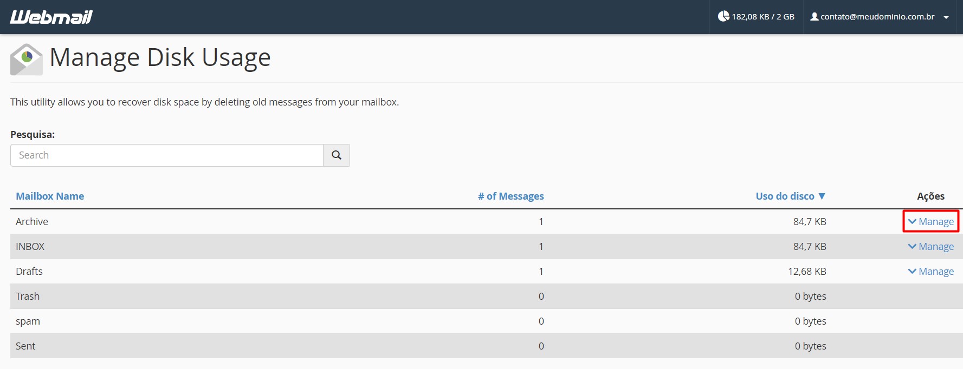Select the spam mailbox name

click(x=28, y=321)
